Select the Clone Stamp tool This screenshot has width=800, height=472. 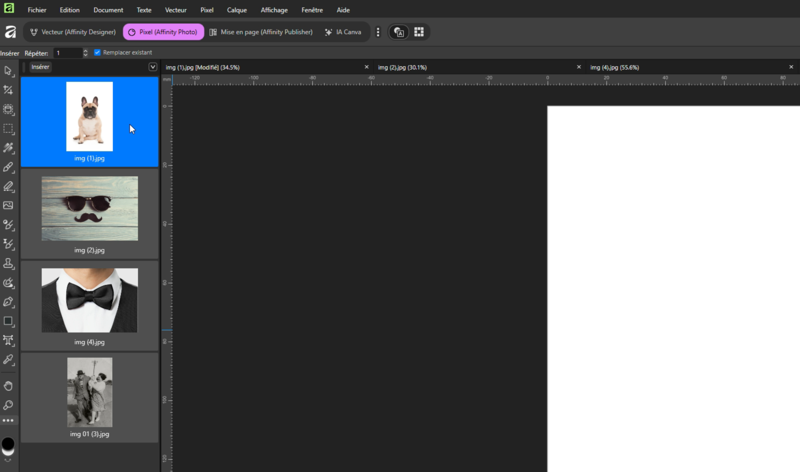click(8, 264)
